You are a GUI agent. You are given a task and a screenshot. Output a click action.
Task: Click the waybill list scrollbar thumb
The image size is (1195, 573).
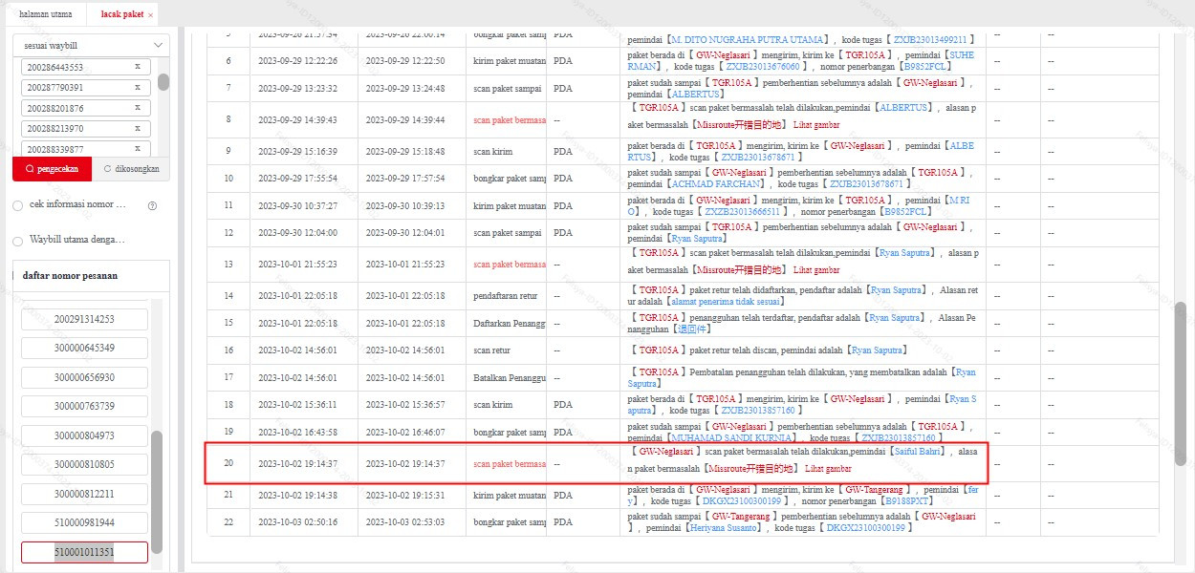(163, 82)
